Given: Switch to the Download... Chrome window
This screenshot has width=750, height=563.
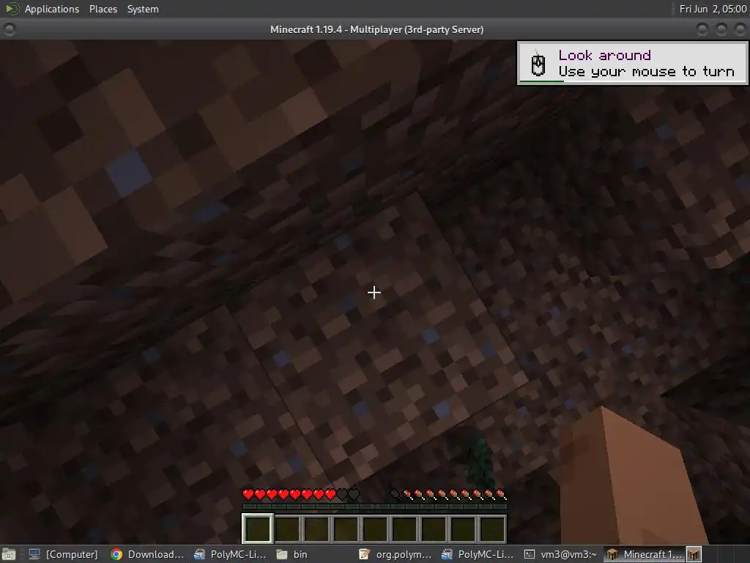Looking at the screenshot, I should pos(147,554).
